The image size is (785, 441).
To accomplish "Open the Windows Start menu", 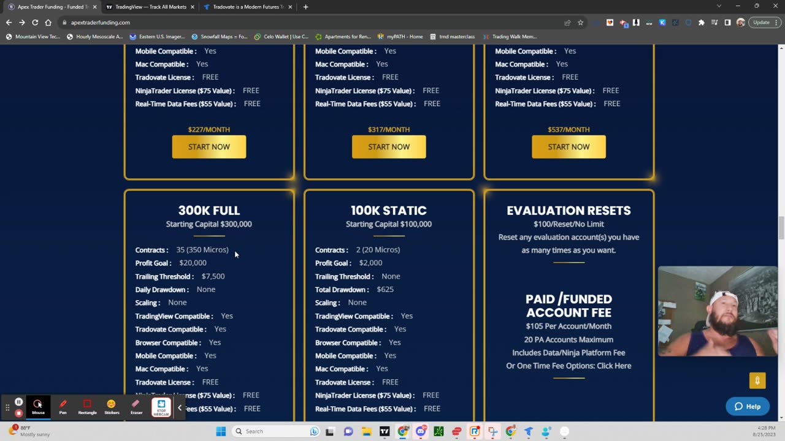I will [221, 431].
